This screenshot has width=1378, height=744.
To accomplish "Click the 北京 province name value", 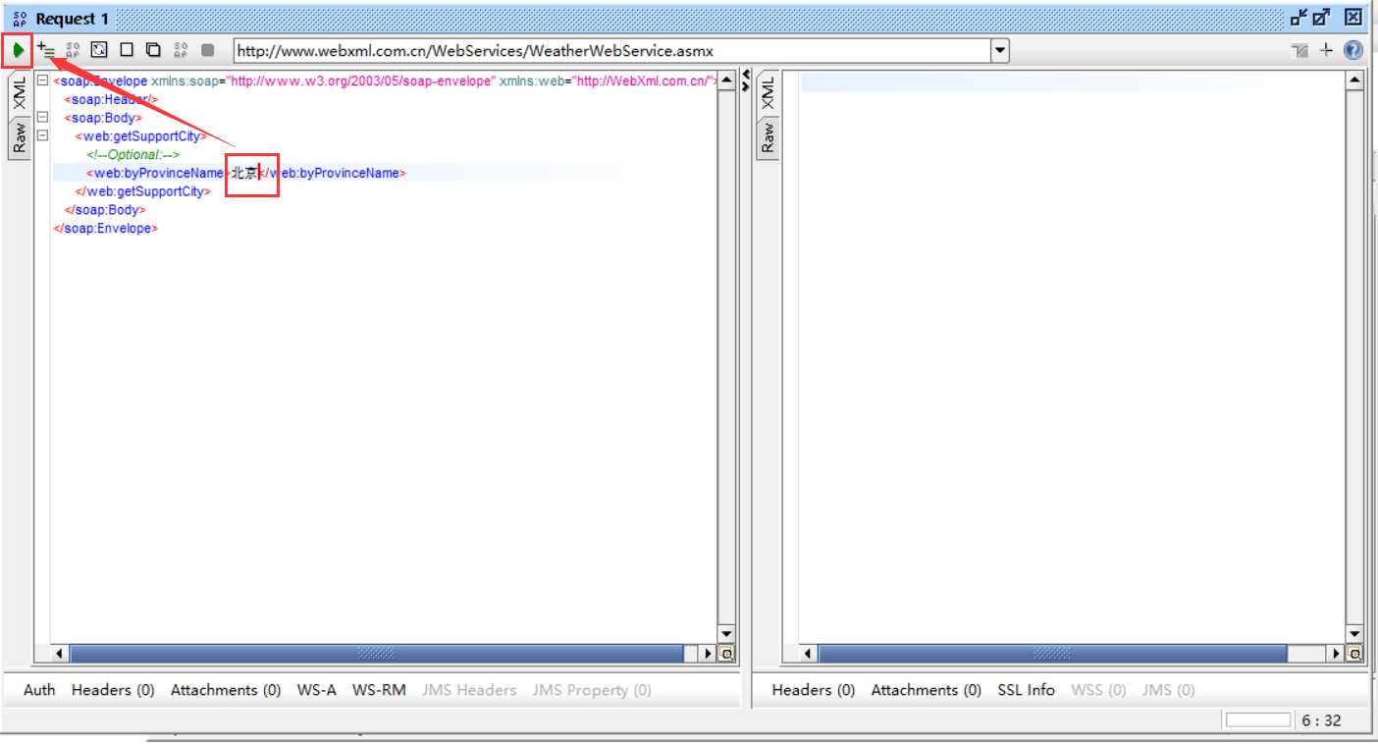I will (243, 173).
